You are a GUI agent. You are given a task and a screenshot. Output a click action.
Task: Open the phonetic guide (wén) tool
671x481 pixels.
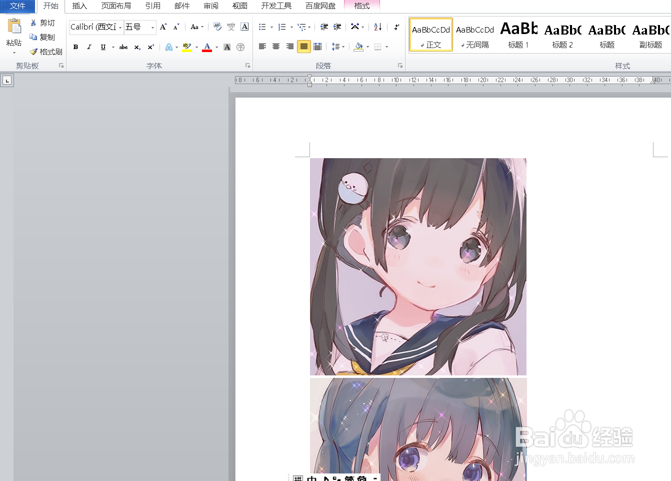[231, 27]
